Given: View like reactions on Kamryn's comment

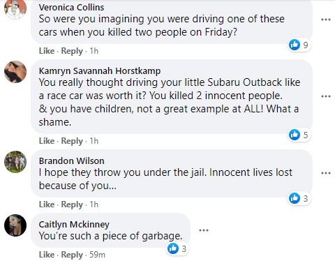Looking at the screenshot, I should [299, 135].
